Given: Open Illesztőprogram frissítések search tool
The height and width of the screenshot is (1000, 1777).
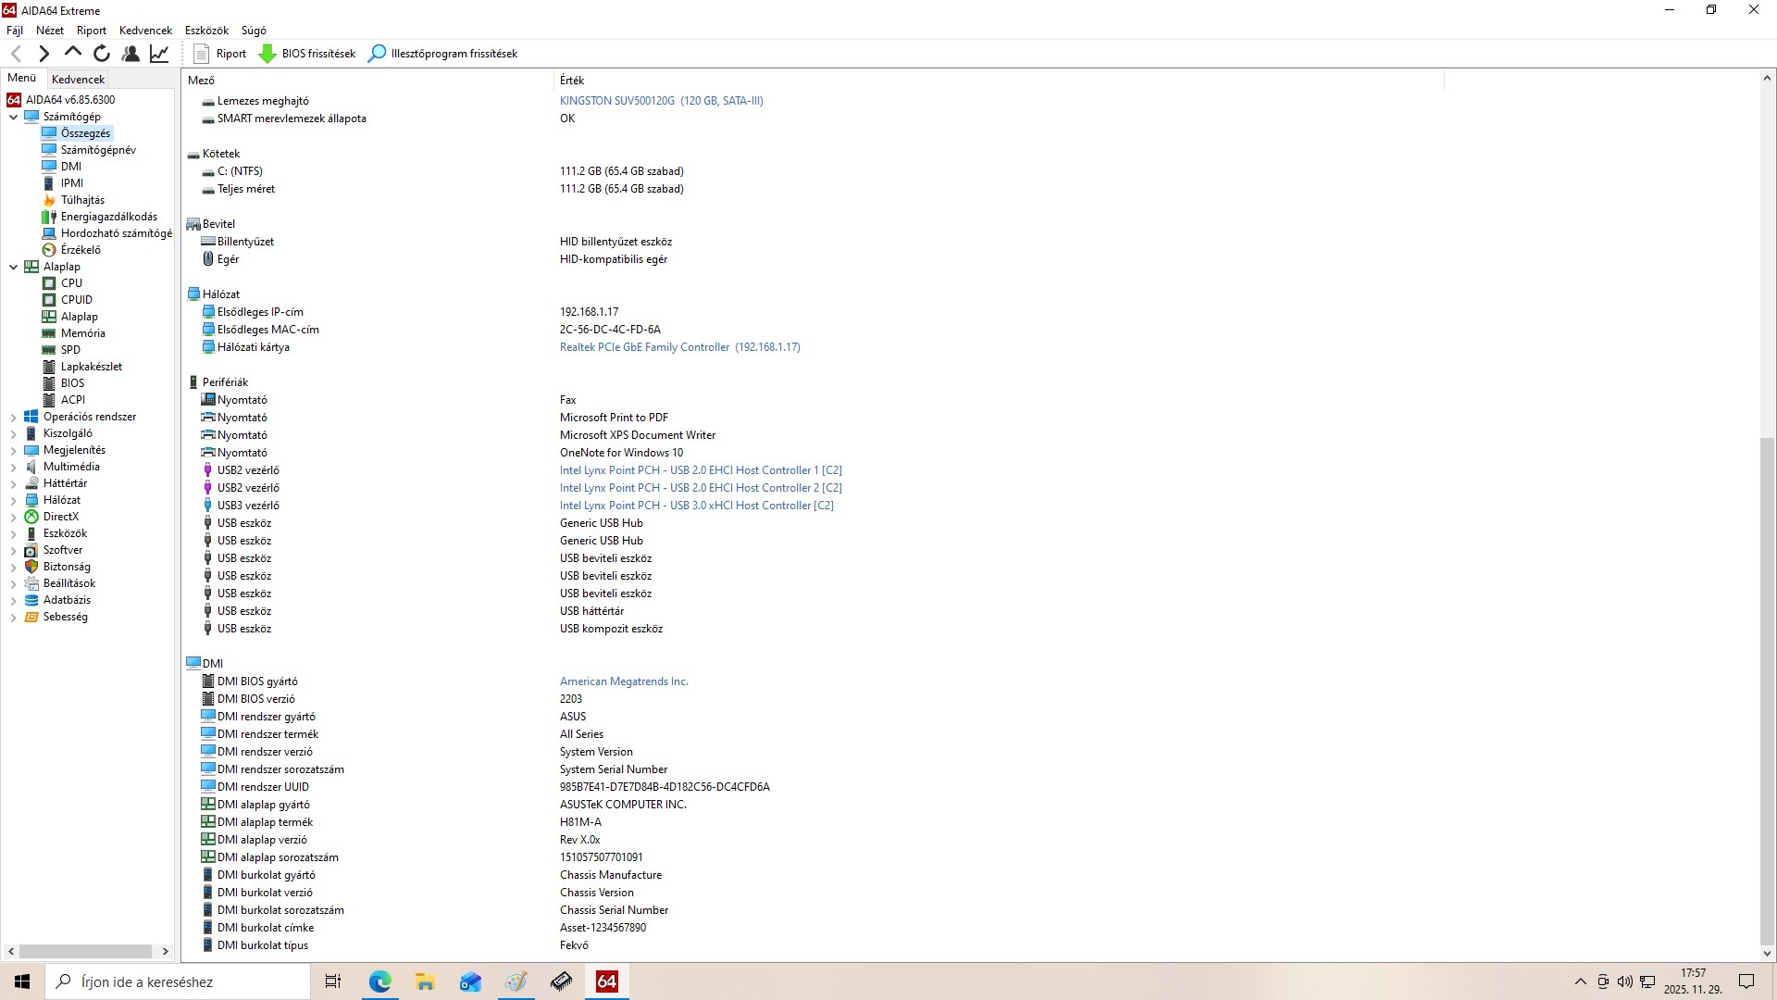Looking at the screenshot, I should coord(442,54).
